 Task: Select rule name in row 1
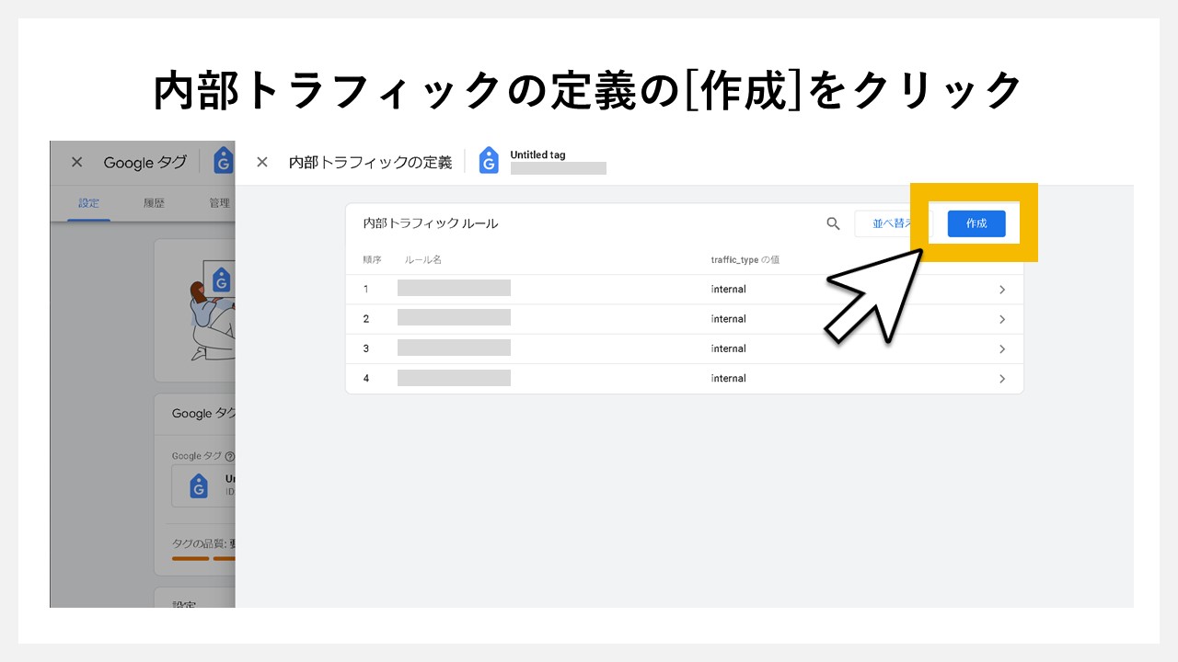tap(453, 288)
